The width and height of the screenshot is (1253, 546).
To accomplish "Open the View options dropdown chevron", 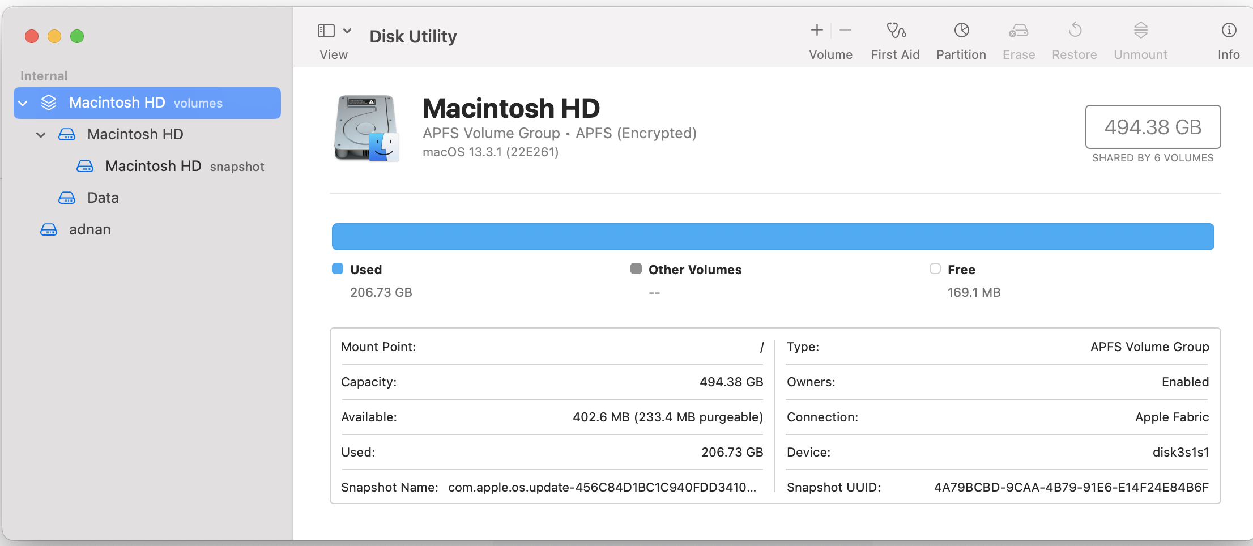I will 348,30.
